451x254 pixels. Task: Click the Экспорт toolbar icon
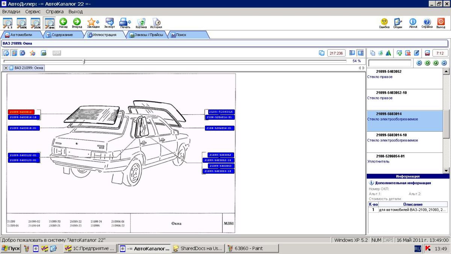coord(110,22)
